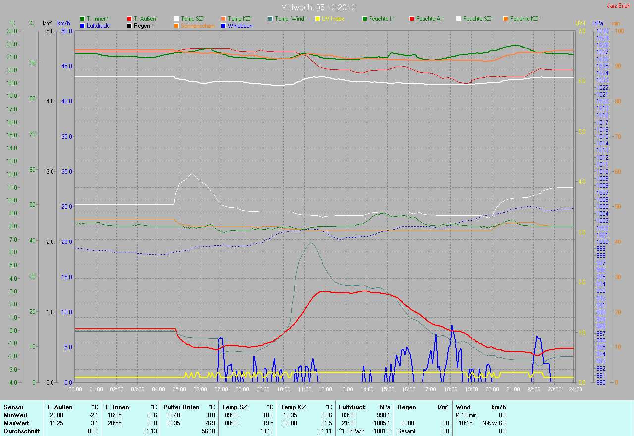Click the orange Sonnenschein legend swatch
Viewport: 634px width, 436px height.
click(176, 25)
